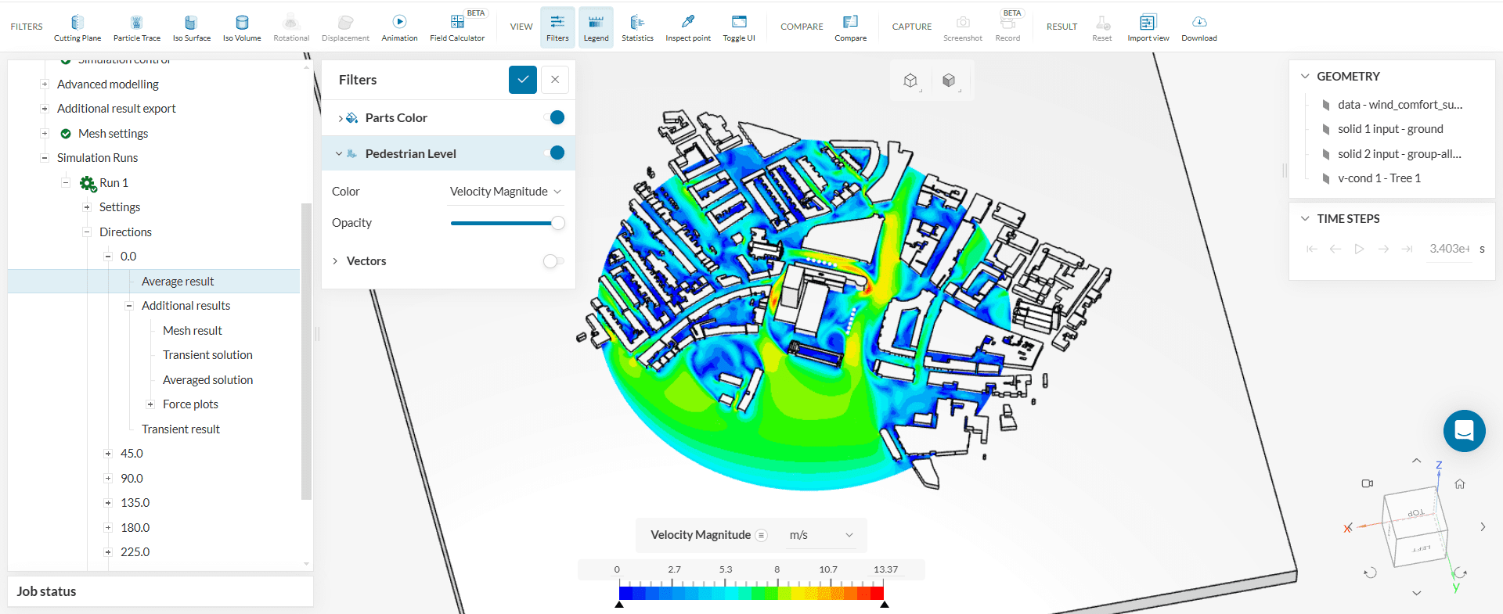This screenshot has width=1503, height=614.
Task: Play the time steps animation
Action: coord(1359,249)
